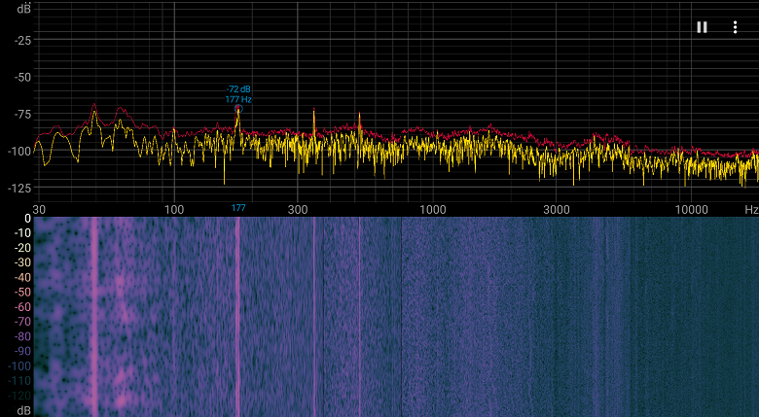Image resolution: width=759 pixels, height=417 pixels.
Task: Click the 10000 Hz frequency axis label
Action: click(x=691, y=209)
